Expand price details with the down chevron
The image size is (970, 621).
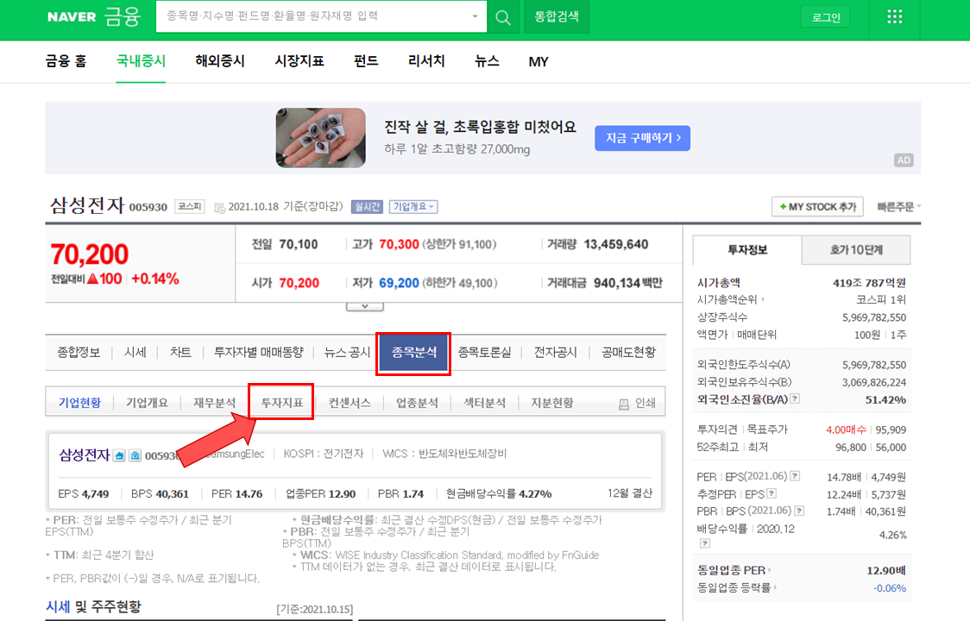point(365,306)
